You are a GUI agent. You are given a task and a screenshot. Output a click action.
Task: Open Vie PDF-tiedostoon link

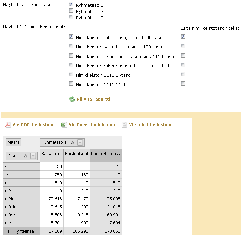tap(33, 125)
